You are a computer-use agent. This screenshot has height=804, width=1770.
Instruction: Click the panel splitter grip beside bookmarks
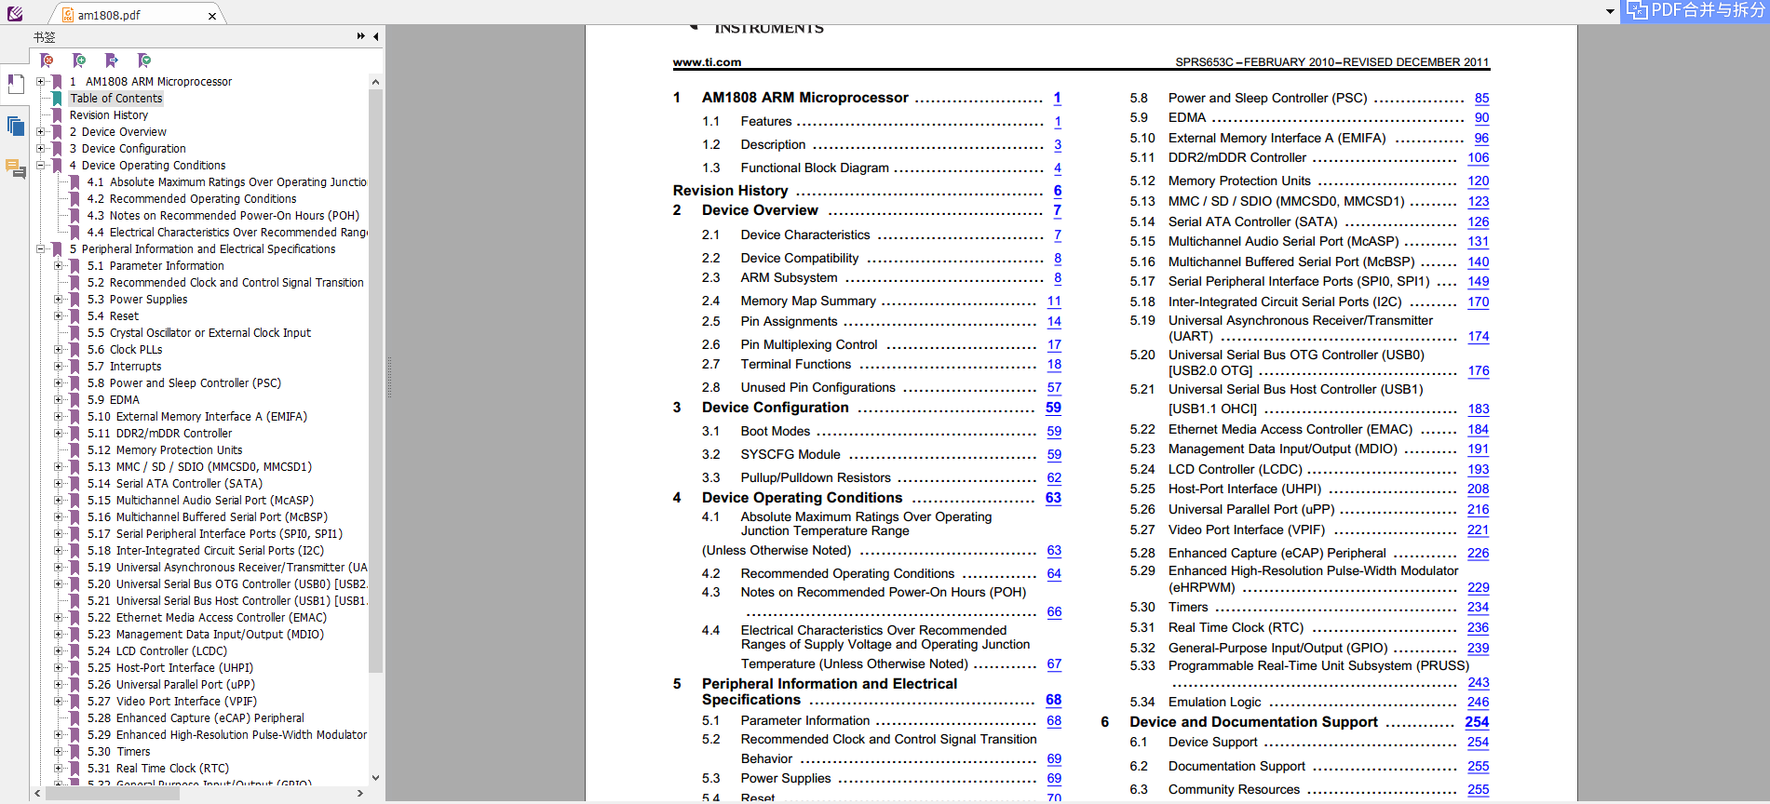point(388,378)
